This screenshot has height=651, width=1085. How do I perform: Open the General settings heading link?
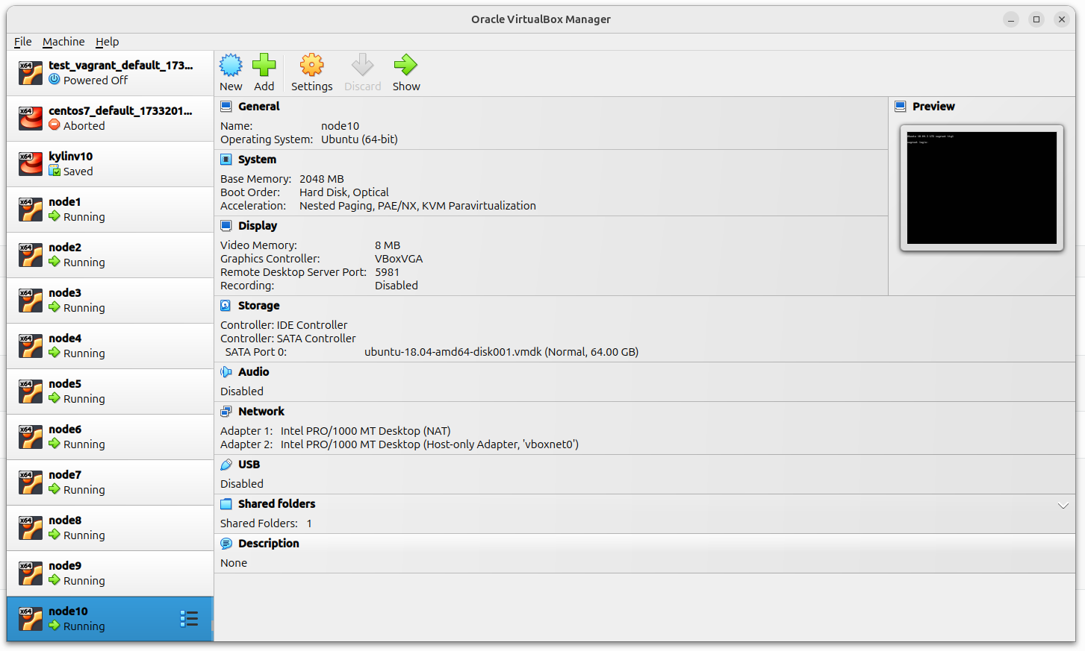click(x=258, y=107)
